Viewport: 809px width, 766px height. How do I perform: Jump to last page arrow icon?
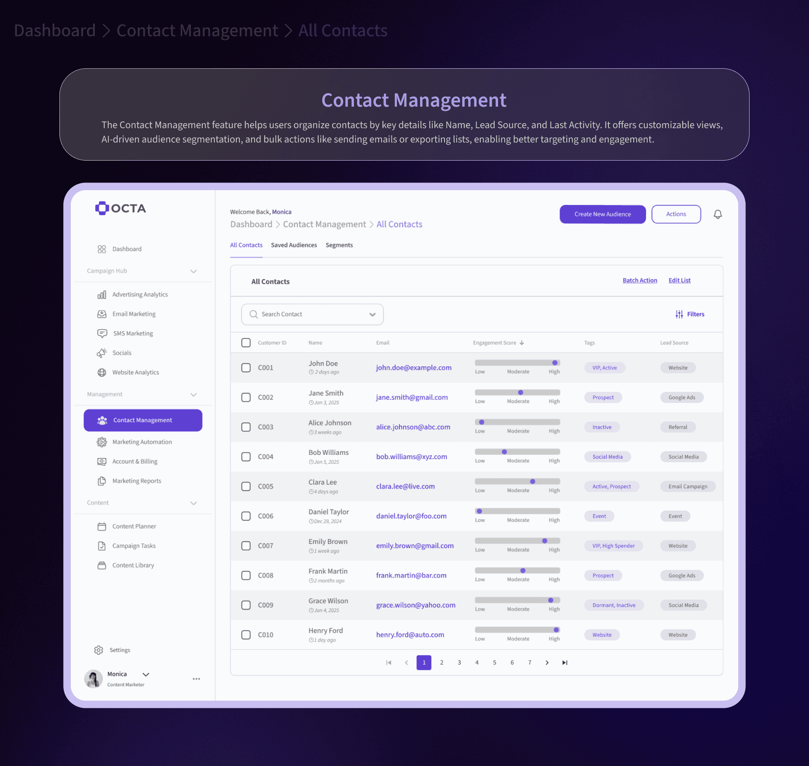[x=565, y=663]
